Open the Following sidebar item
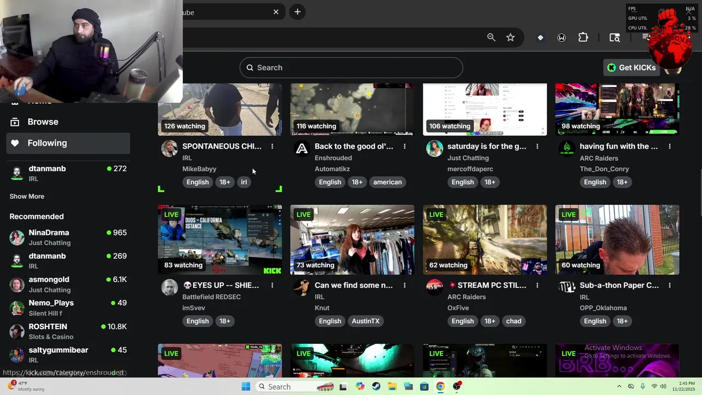 pyautogui.click(x=68, y=143)
